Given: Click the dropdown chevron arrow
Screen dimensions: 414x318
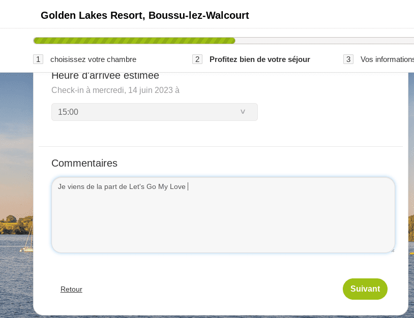Looking at the screenshot, I should [243, 112].
